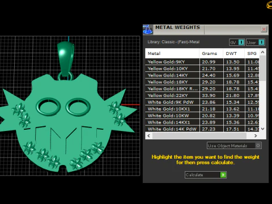Click the SPG column header
Screen dimensions: 272x204
(x=252, y=53)
